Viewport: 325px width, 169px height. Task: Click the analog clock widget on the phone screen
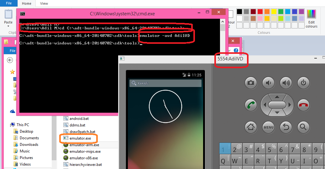[165, 106]
